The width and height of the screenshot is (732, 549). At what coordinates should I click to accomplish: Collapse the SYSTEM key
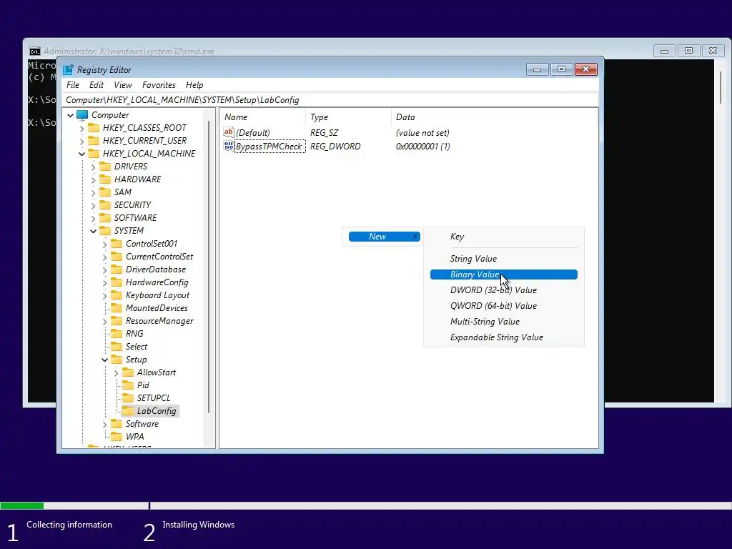click(x=94, y=231)
